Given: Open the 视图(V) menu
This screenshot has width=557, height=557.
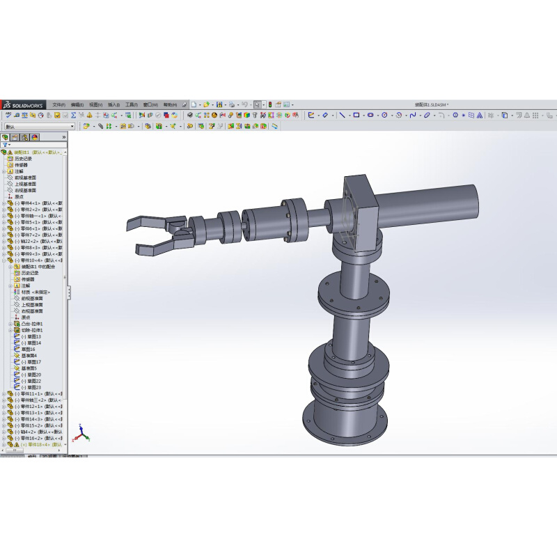Looking at the screenshot, I should (95, 105).
